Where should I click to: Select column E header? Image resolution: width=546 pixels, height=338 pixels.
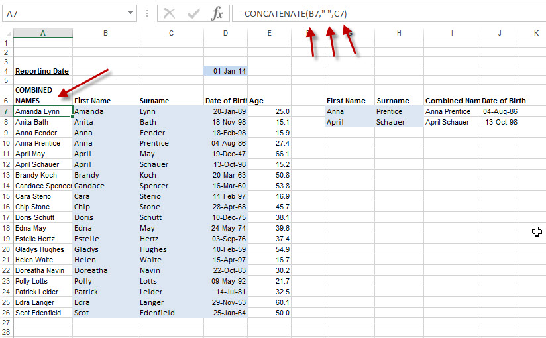click(269, 33)
